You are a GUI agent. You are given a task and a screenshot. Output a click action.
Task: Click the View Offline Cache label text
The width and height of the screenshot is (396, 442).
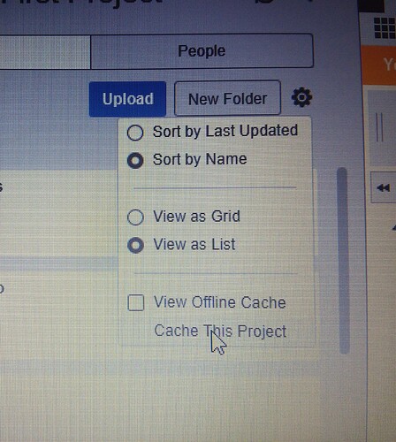coord(220,302)
